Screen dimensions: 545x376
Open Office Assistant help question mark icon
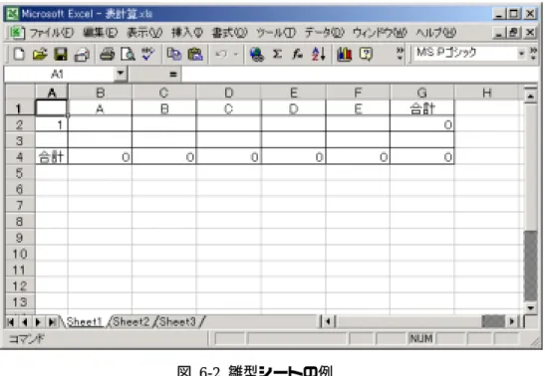tap(366, 54)
